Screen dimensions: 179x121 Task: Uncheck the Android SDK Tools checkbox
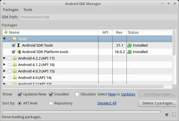(14, 45)
